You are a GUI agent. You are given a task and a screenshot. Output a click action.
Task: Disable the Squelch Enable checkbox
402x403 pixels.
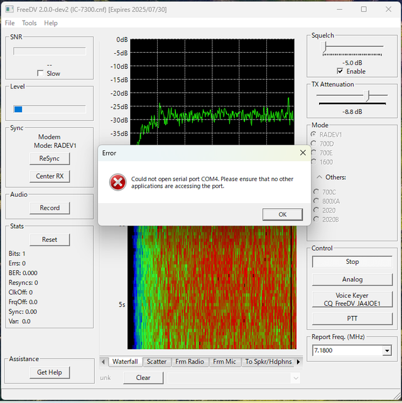340,71
